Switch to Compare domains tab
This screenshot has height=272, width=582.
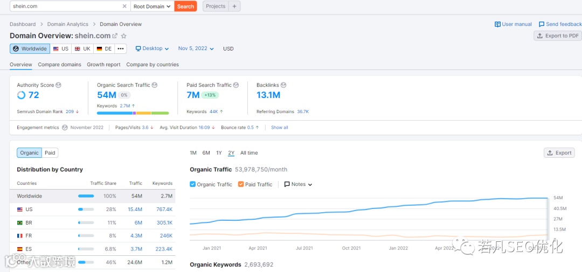pos(59,65)
